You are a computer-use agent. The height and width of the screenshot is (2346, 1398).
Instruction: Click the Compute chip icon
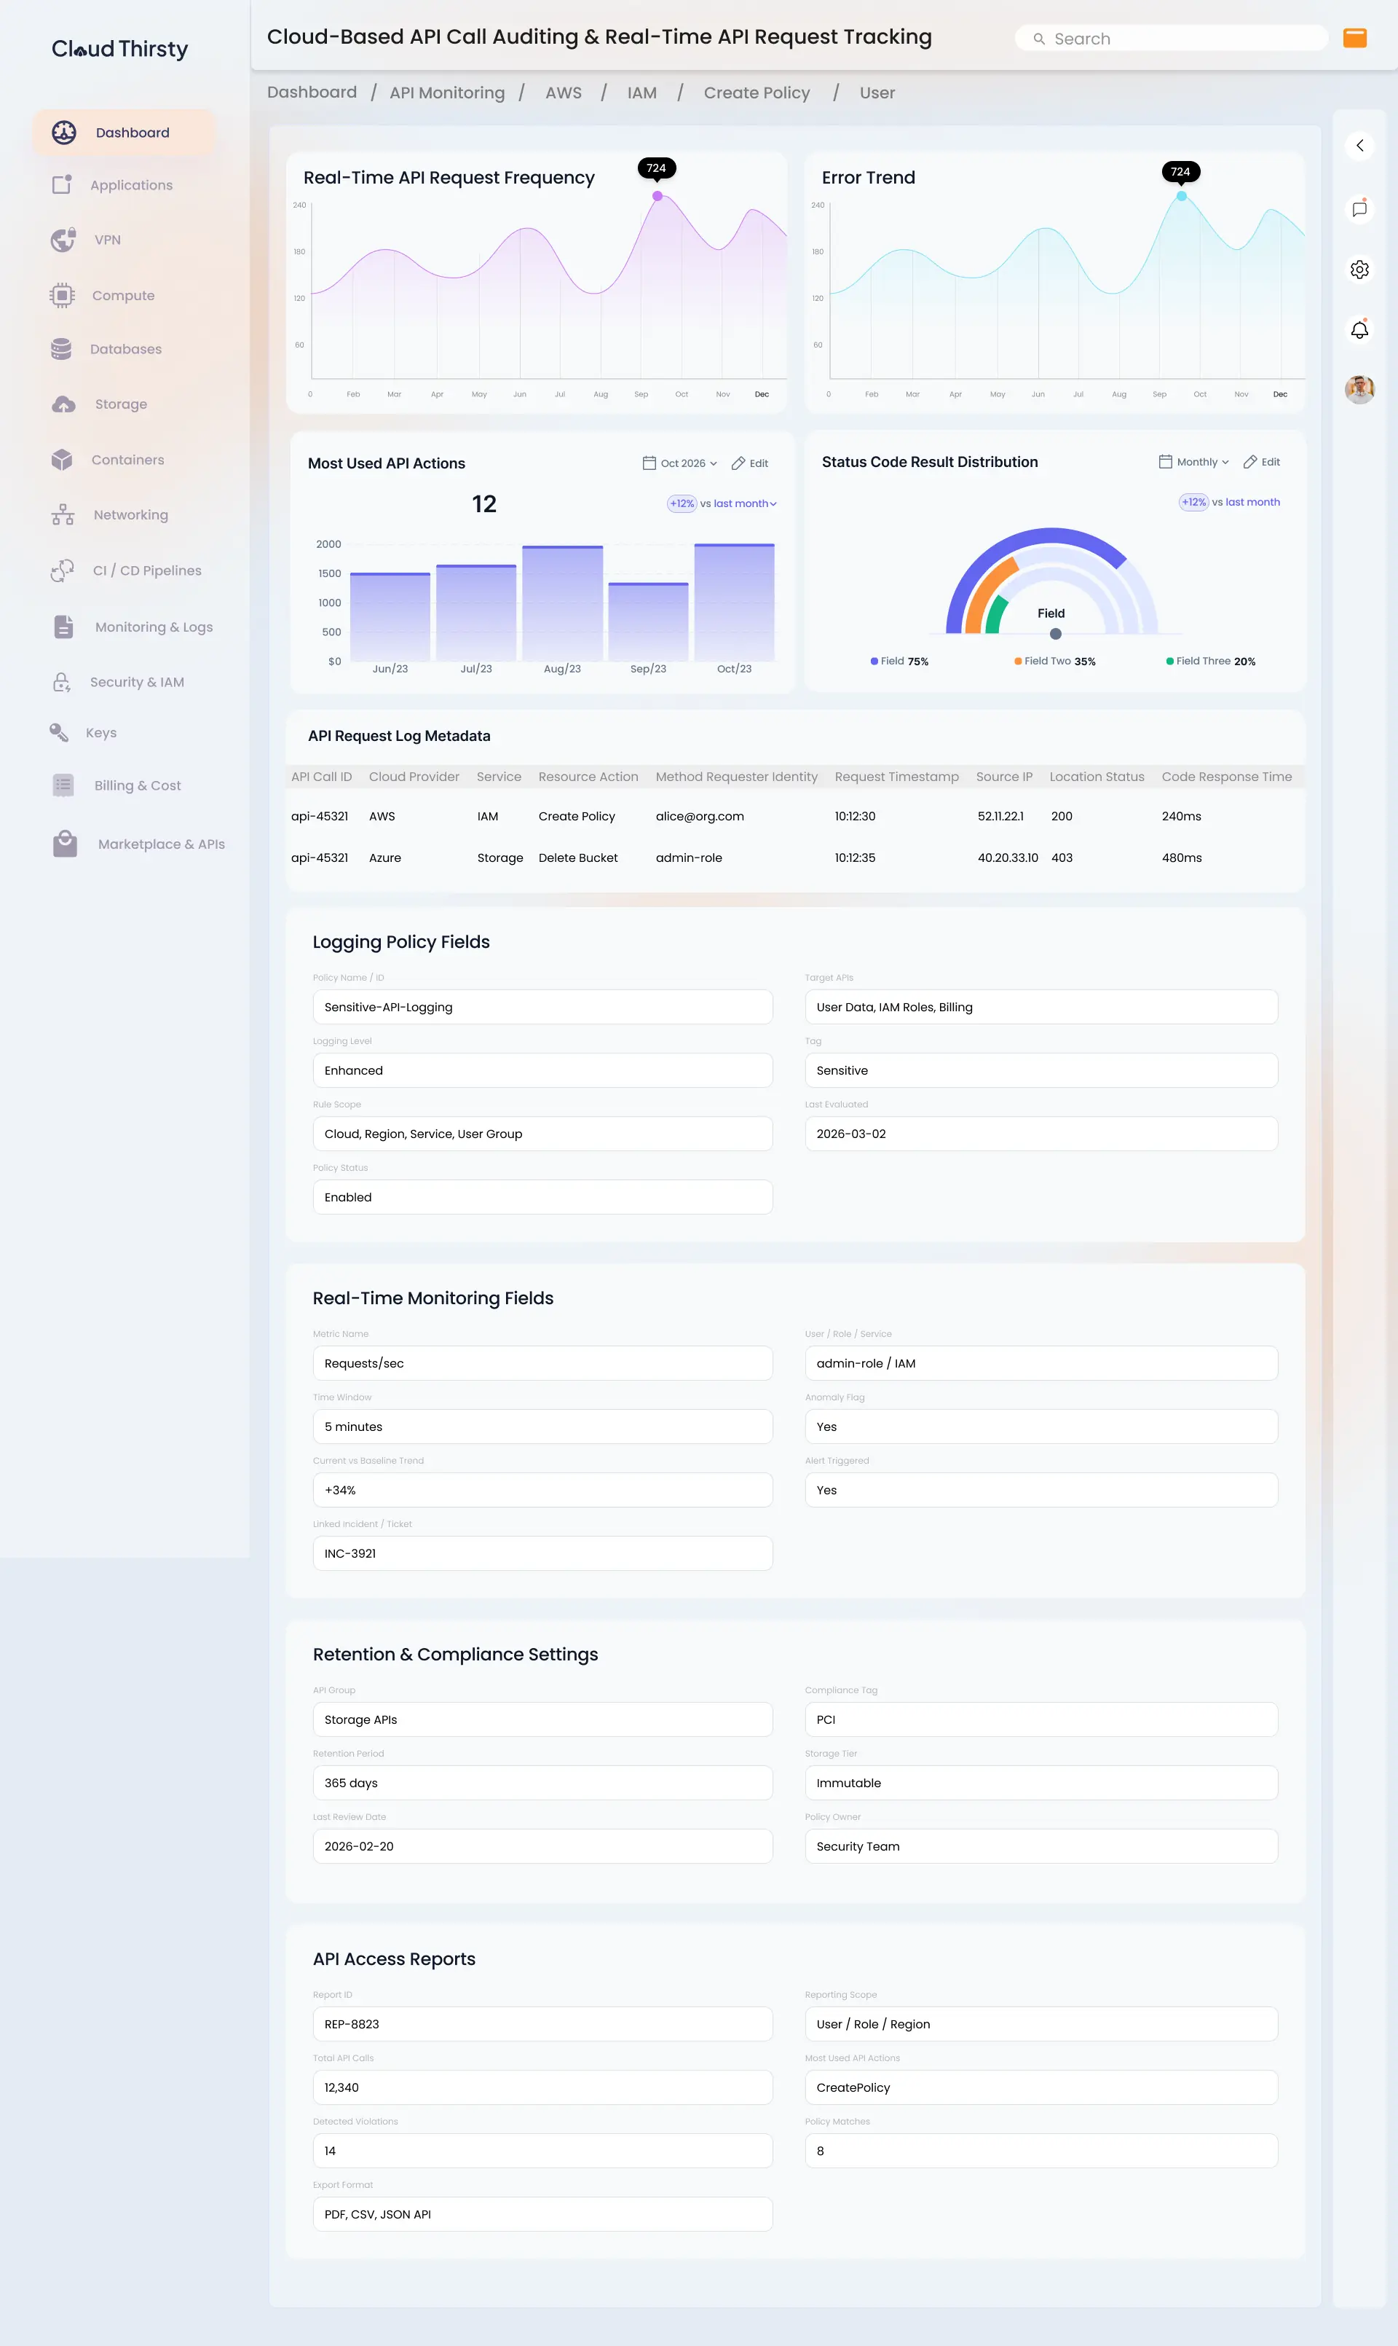coord(62,295)
